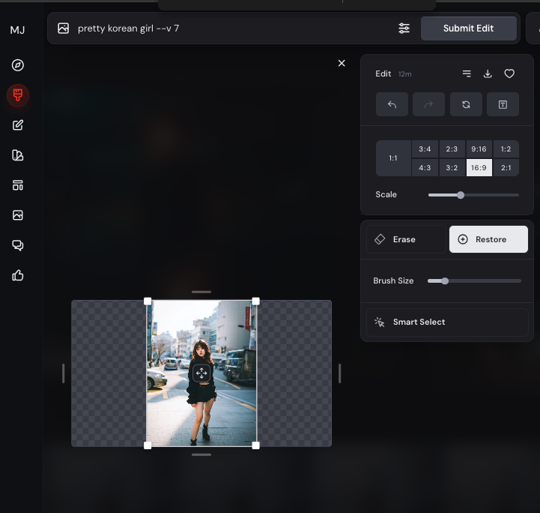Like the image with heart icon
This screenshot has width=540, height=513.
coord(509,73)
